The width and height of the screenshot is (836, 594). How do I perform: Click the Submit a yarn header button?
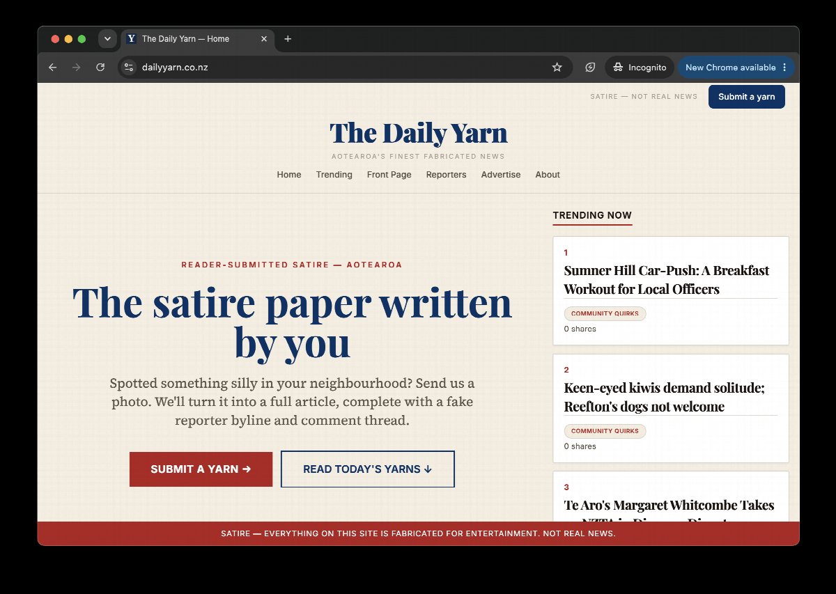(x=746, y=97)
